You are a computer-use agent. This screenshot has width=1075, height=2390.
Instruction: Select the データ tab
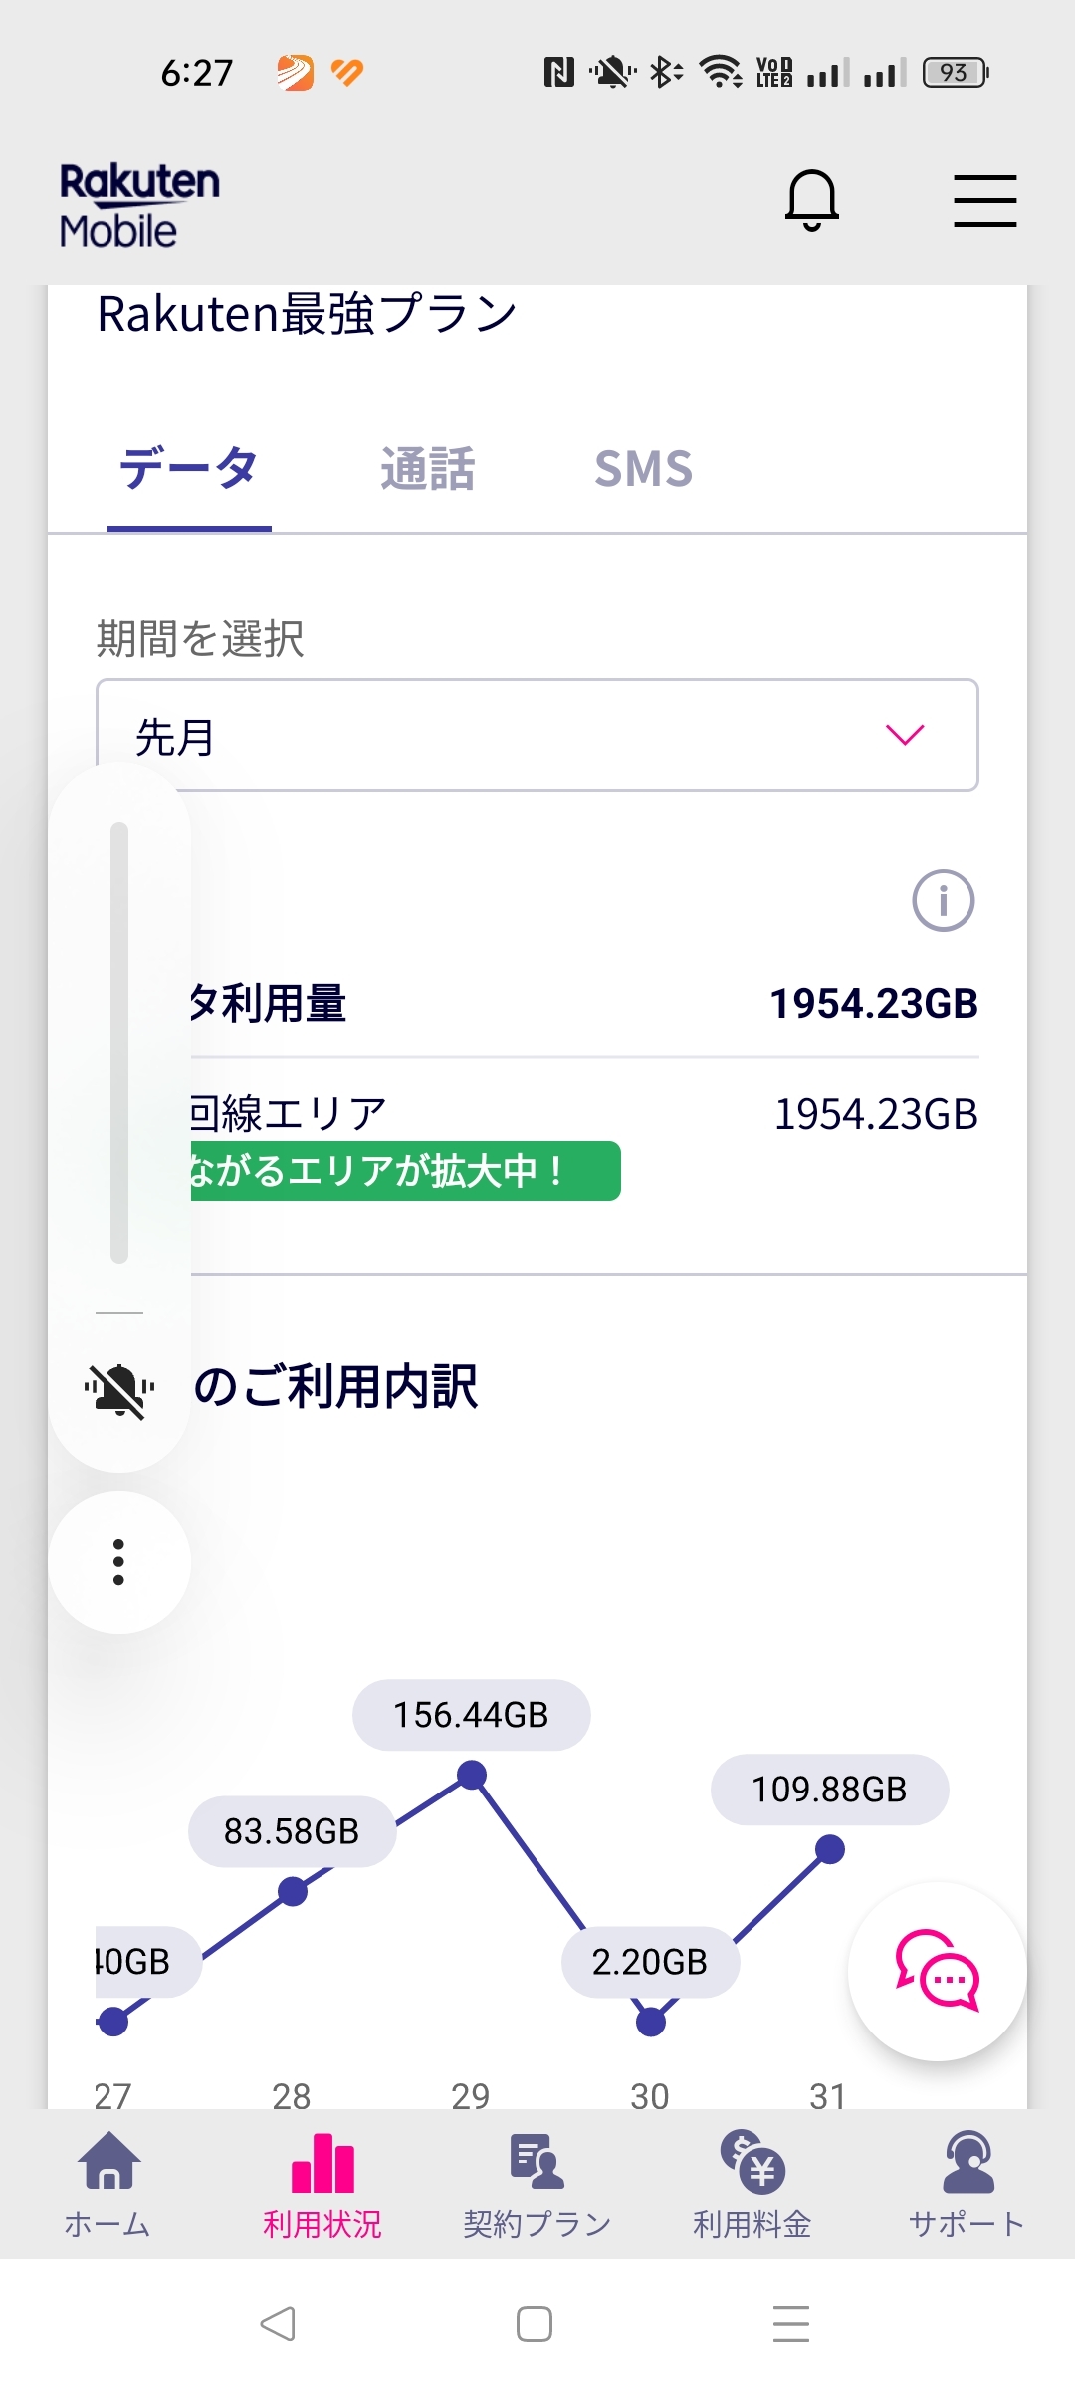189,469
